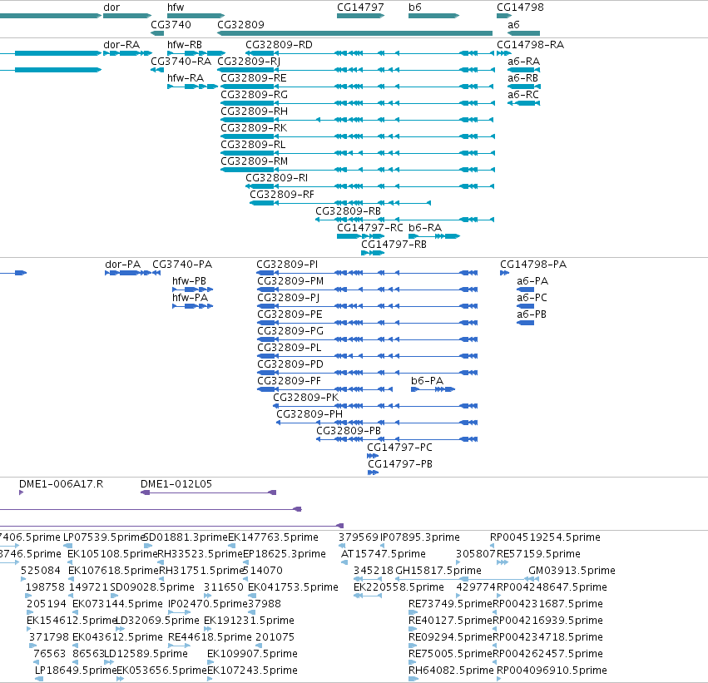The width and height of the screenshot is (708, 683).
Task: Click transcript CG32809-RD label
Action: click(x=279, y=45)
